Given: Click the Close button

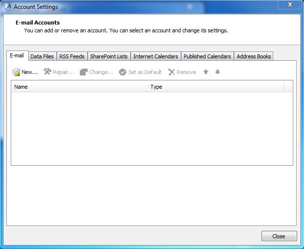Looking at the screenshot, I should 279,236.
